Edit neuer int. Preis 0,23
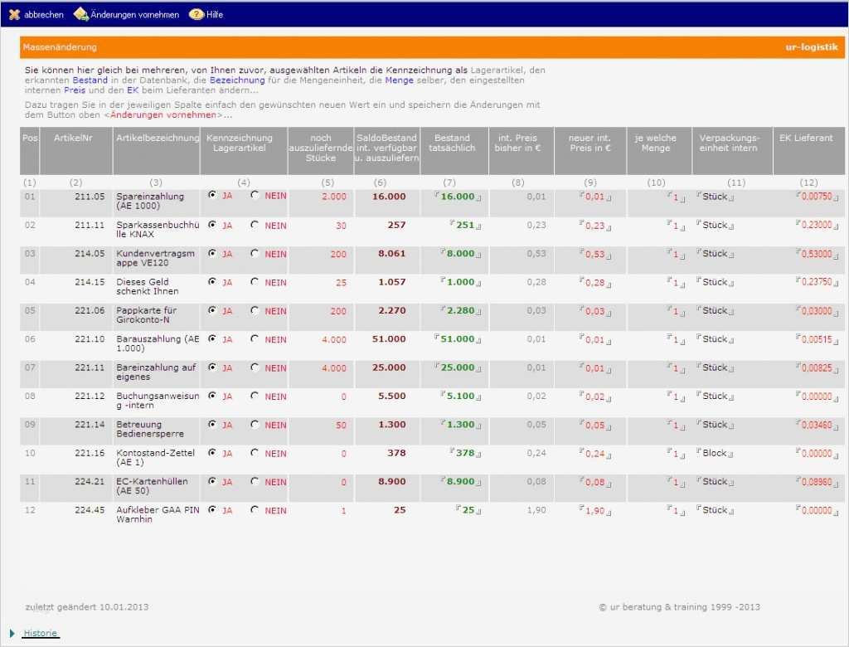Viewport: 849px width, 647px height. tap(594, 226)
